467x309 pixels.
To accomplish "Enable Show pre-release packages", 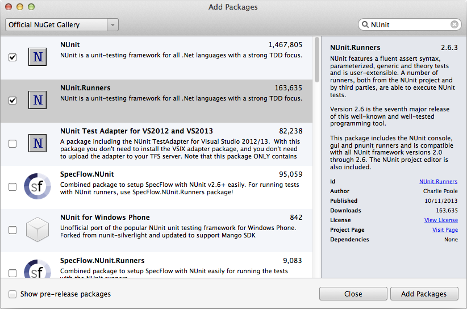I will [x=12, y=294].
